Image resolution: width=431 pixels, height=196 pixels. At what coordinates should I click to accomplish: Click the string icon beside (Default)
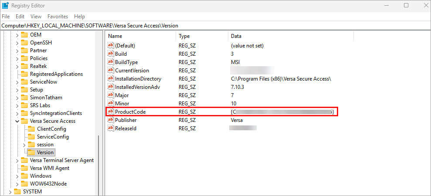111,46
